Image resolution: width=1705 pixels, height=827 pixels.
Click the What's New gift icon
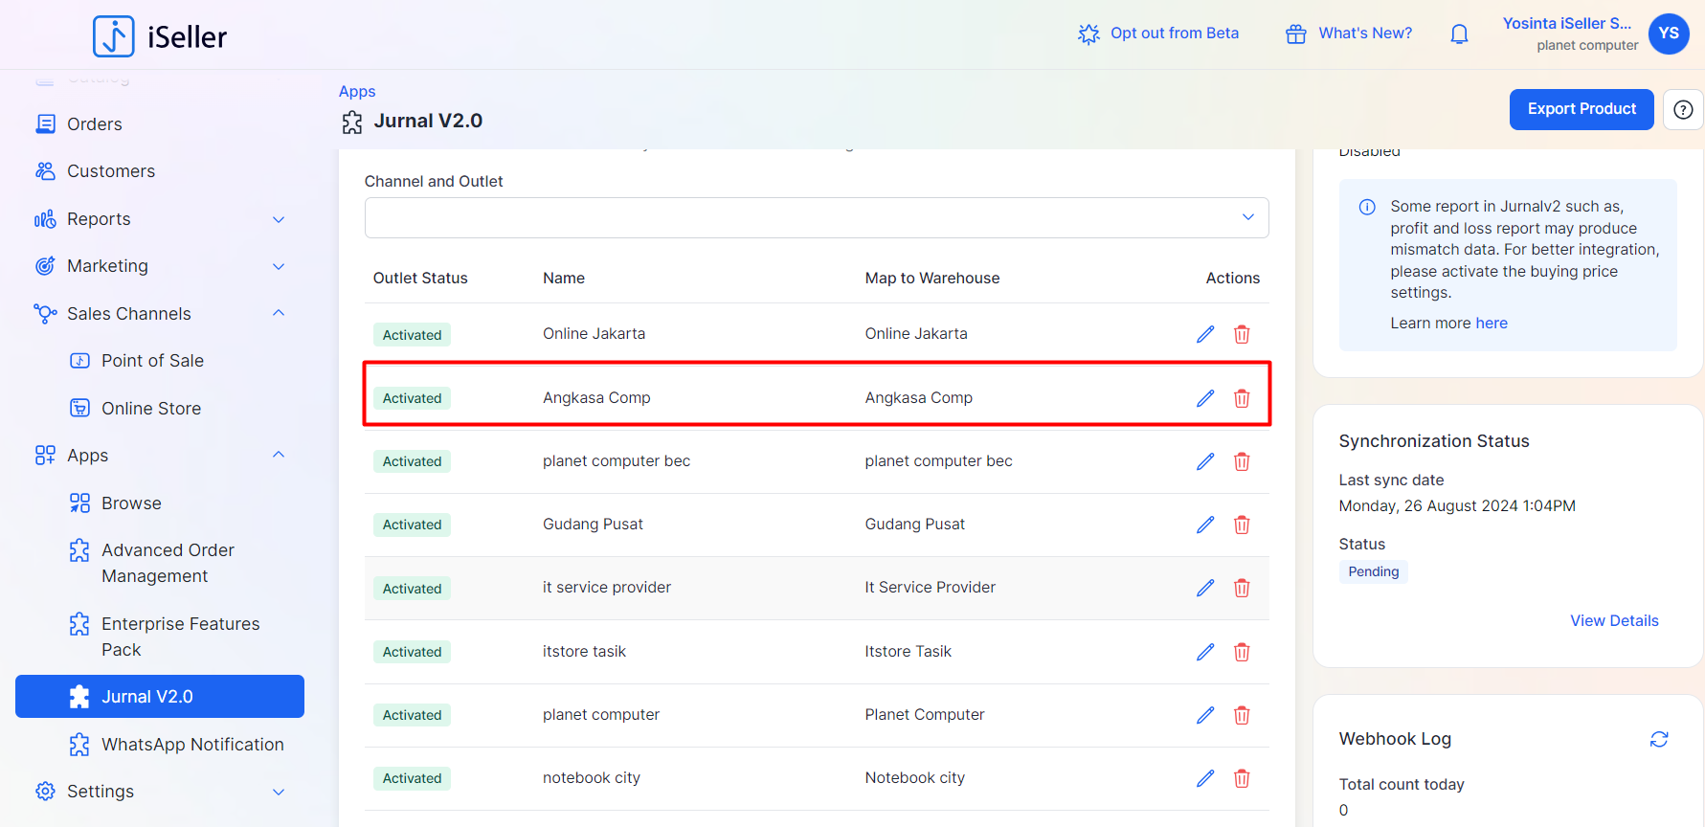tap(1295, 34)
